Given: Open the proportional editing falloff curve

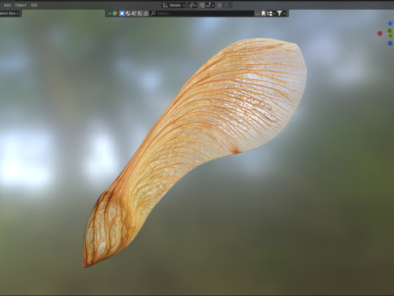Looking at the screenshot, I should pos(227,5).
